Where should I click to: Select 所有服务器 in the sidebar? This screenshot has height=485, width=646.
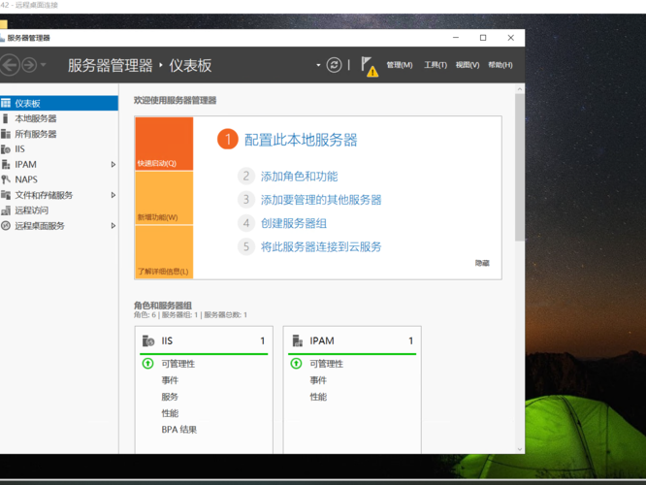(x=59, y=134)
